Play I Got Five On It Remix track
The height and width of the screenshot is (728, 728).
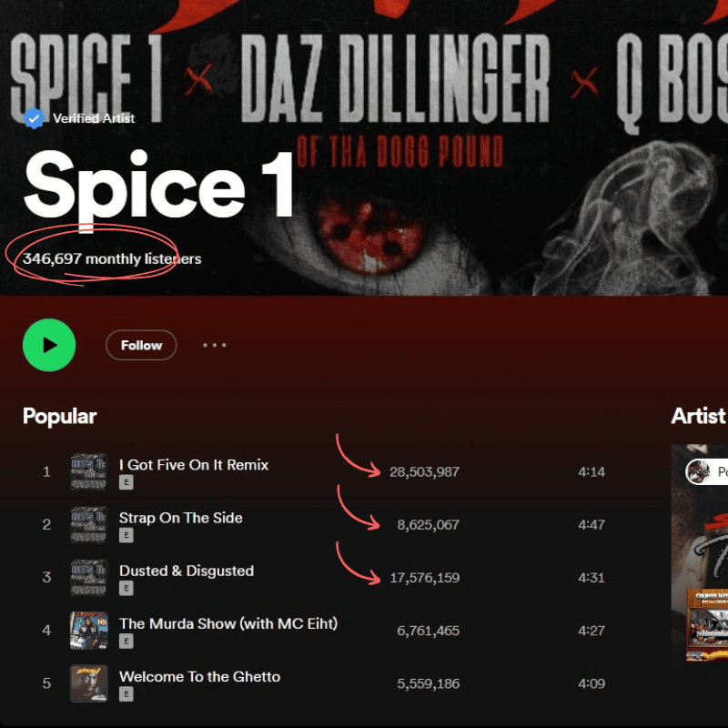(x=194, y=465)
